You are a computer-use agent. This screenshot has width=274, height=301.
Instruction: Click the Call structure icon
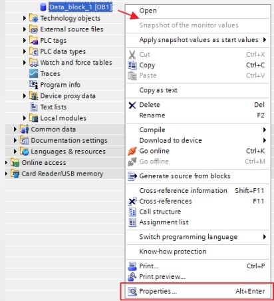pos(132,212)
